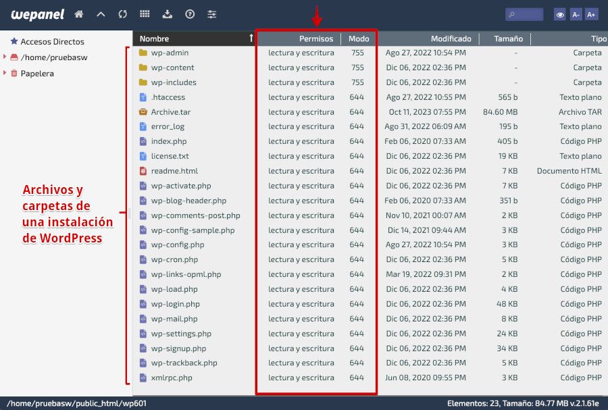Viewport: 608px width, 410px height.
Task: Click Archive.tar's Oct 11, 2023 date
Action: pos(428,112)
